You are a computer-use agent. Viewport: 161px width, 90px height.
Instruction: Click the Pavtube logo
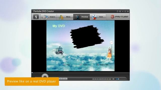(119, 17)
